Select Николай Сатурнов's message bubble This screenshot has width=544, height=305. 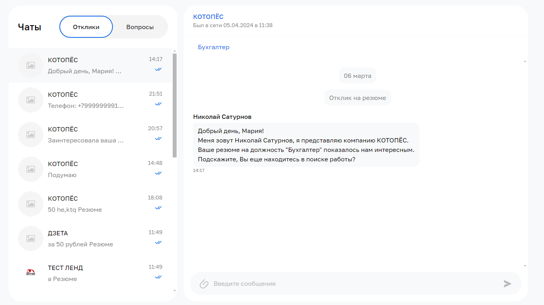click(x=306, y=145)
